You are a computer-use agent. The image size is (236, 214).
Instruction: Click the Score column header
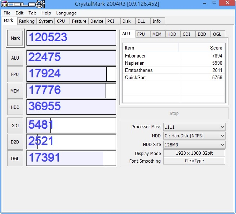tap(202, 48)
